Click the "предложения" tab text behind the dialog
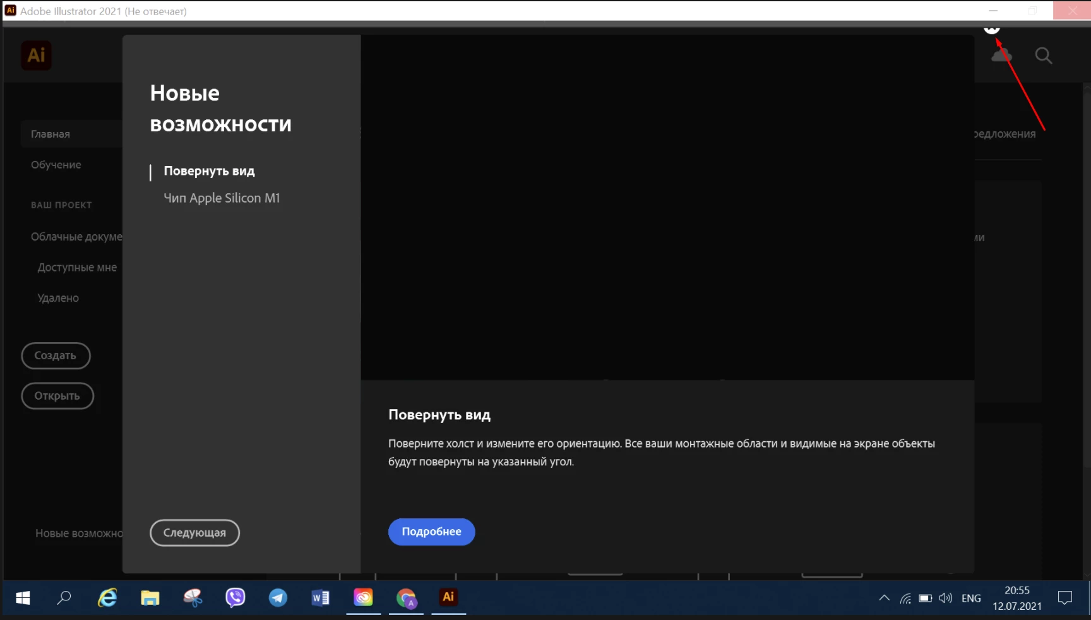The width and height of the screenshot is (1091, 620). click(1005, 134)
